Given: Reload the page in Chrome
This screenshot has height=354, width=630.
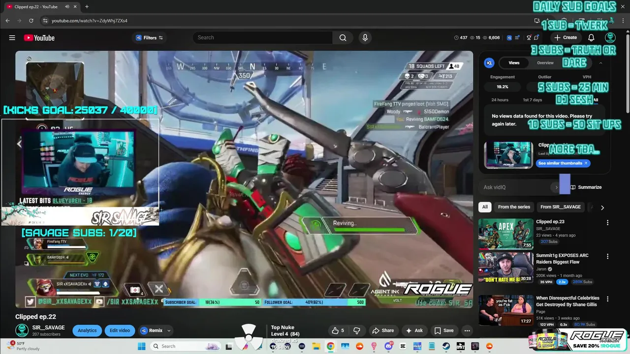Looking at the screenshot, I should pos(31,21).
